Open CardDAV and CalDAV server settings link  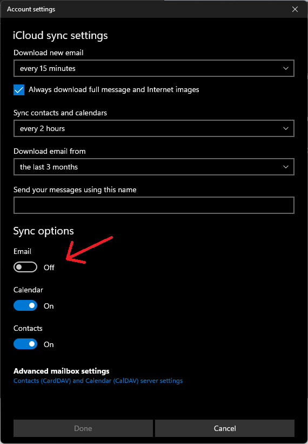pyautogui.click(x=98, y=381)
